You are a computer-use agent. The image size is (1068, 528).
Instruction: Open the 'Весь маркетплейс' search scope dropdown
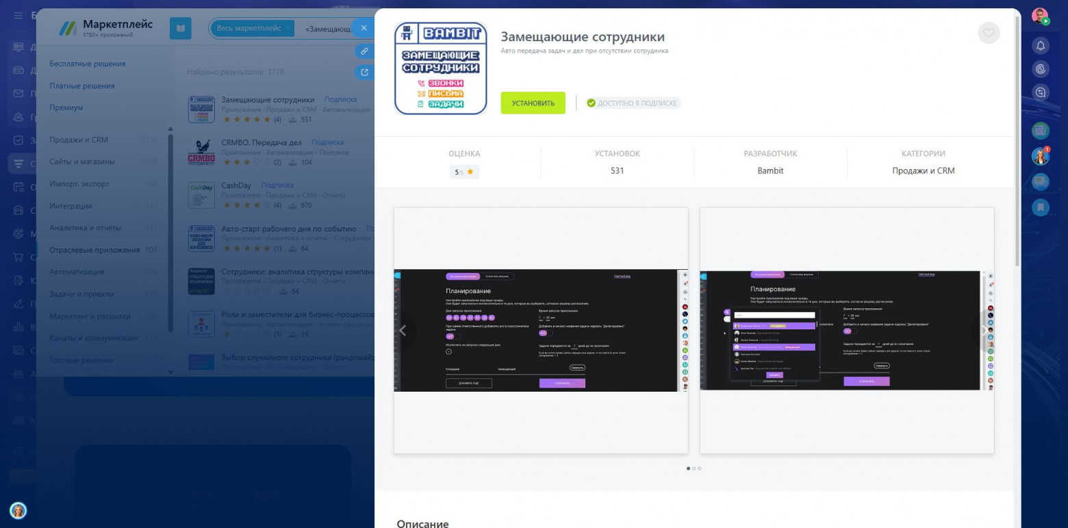tap(253, 28)
